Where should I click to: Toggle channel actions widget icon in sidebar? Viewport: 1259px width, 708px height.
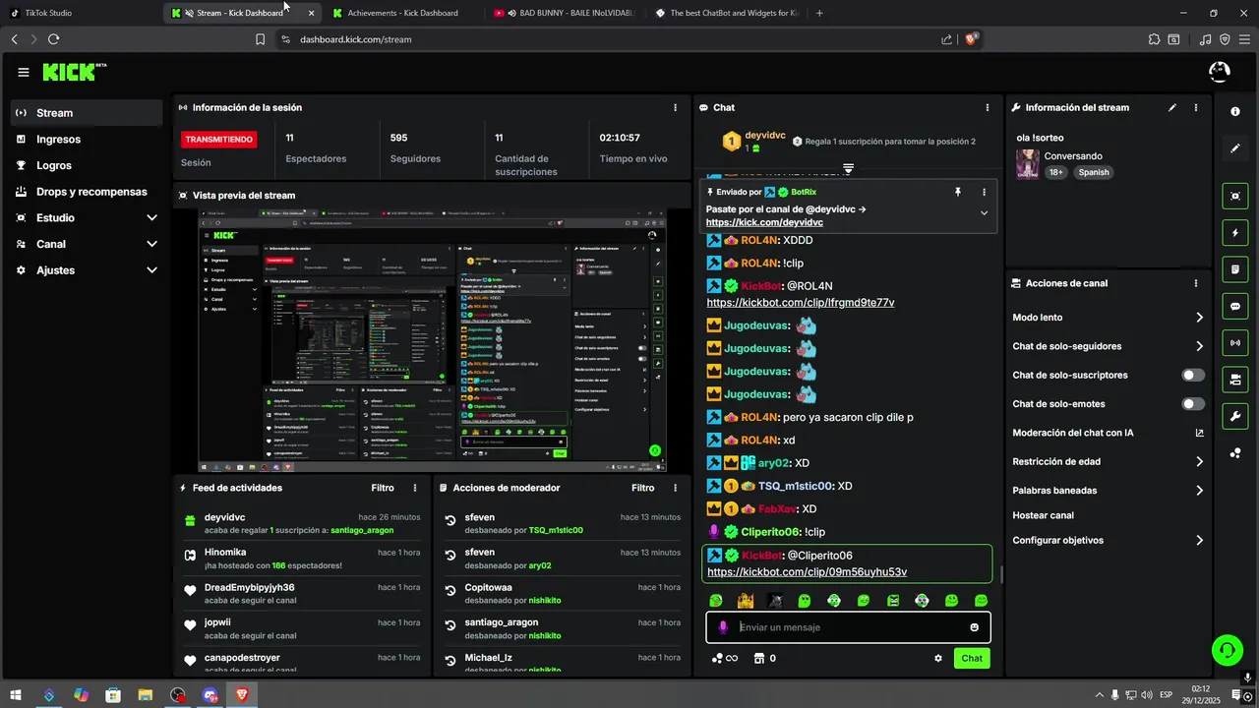pos(1235,380)
